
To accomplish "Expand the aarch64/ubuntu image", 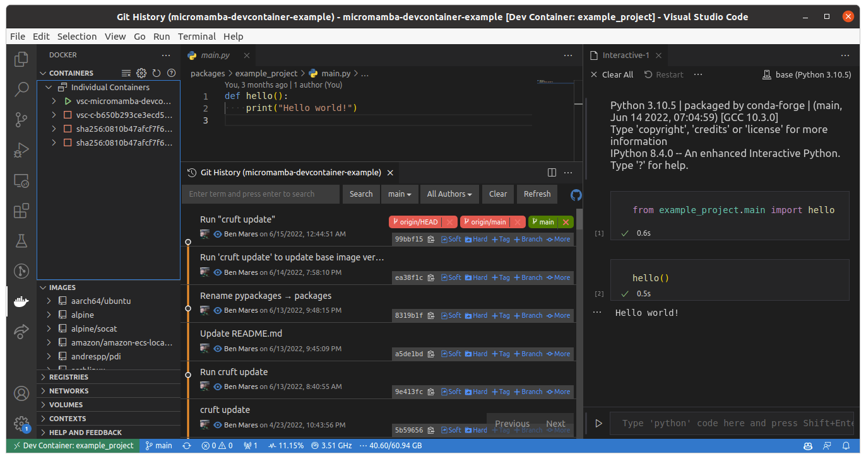I will pyautogui.click(x=49, y=301).
